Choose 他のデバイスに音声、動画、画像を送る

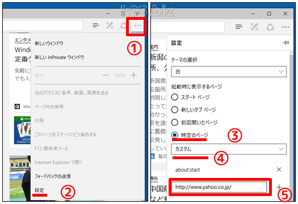72,92
